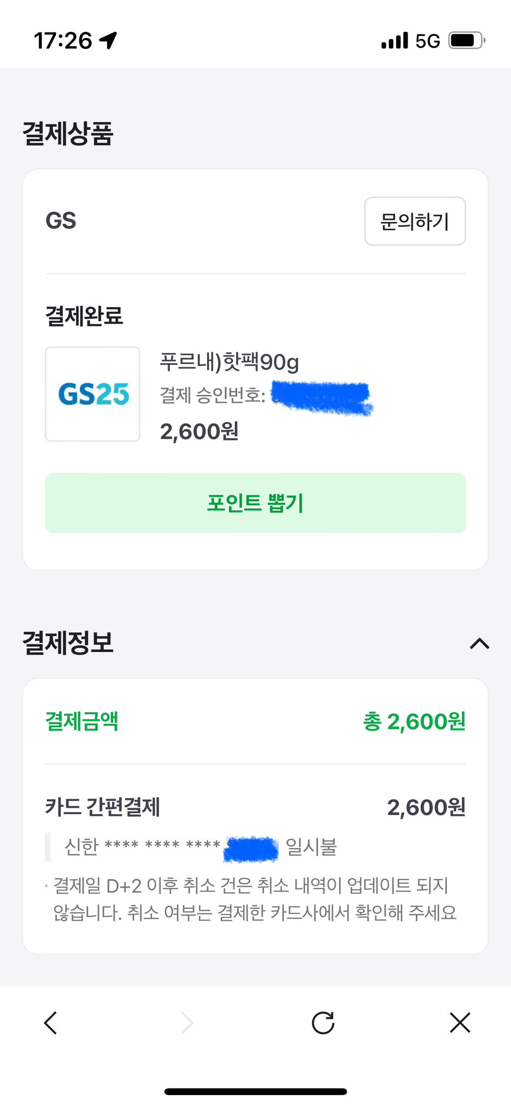Tap the battery status icon

point(467,40)
